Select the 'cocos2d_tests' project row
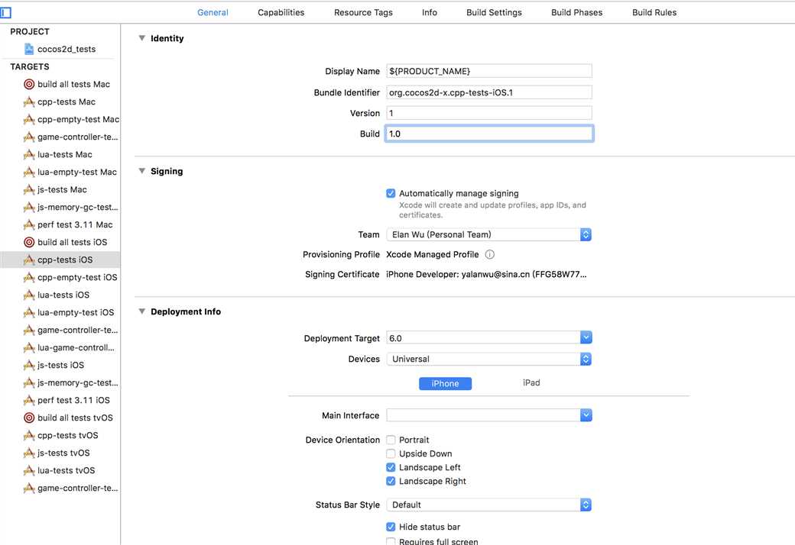The width and height of the screenshot is (795, 545). point(60,49)
